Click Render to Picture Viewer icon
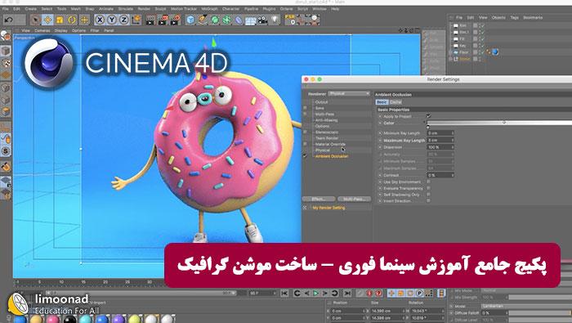 tap(163, 20)
